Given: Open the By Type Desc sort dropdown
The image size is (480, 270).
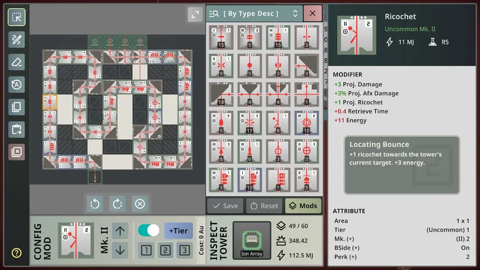Looking at the screenshot, I should pyautogui.click(x=255, y=13).
